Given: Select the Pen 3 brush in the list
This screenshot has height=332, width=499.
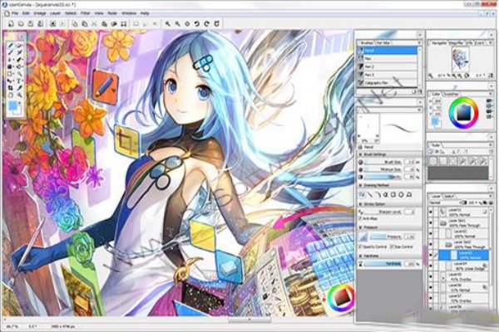Looking at the screenshot, I should click(x=388, y=75).
